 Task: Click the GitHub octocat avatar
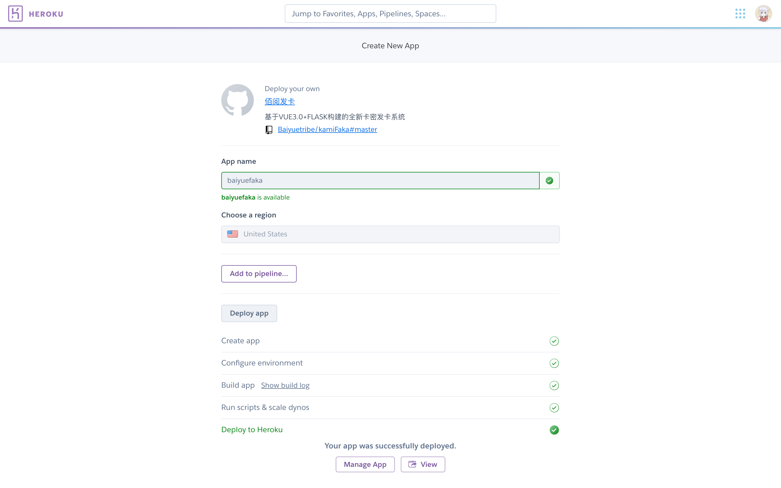[x=238, y=100]
